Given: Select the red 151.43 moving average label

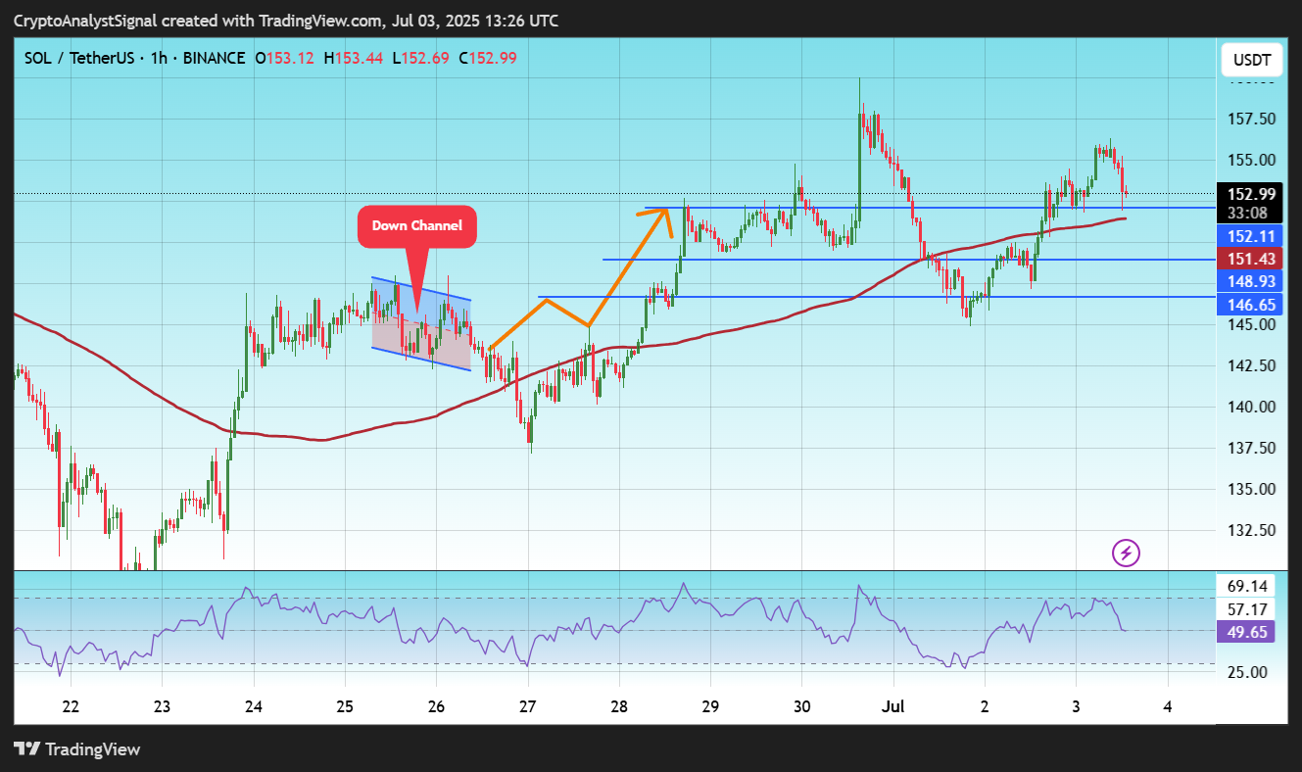Looking at the screenshot, I should (1250, 259).
